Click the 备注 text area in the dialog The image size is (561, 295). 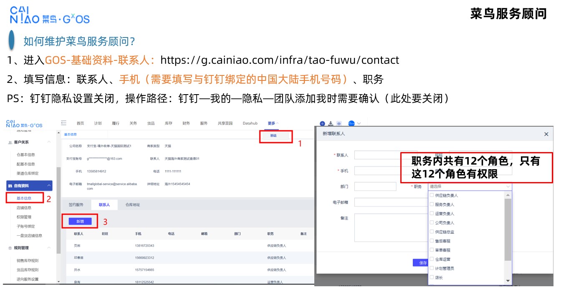(x=392, y=228)
